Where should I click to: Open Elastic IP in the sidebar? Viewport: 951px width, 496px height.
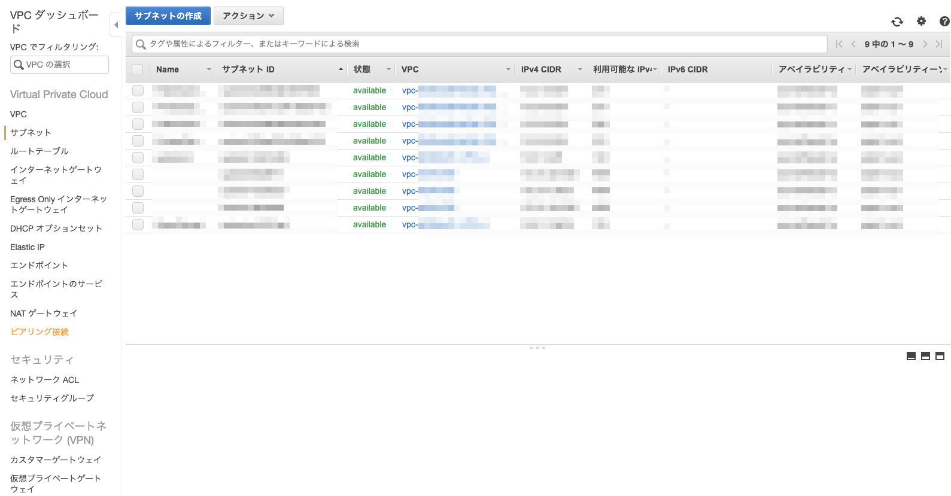tap(28, 247)
